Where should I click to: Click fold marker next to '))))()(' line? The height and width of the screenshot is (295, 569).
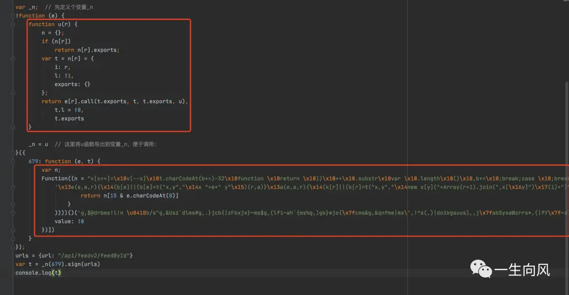[13, 213]
